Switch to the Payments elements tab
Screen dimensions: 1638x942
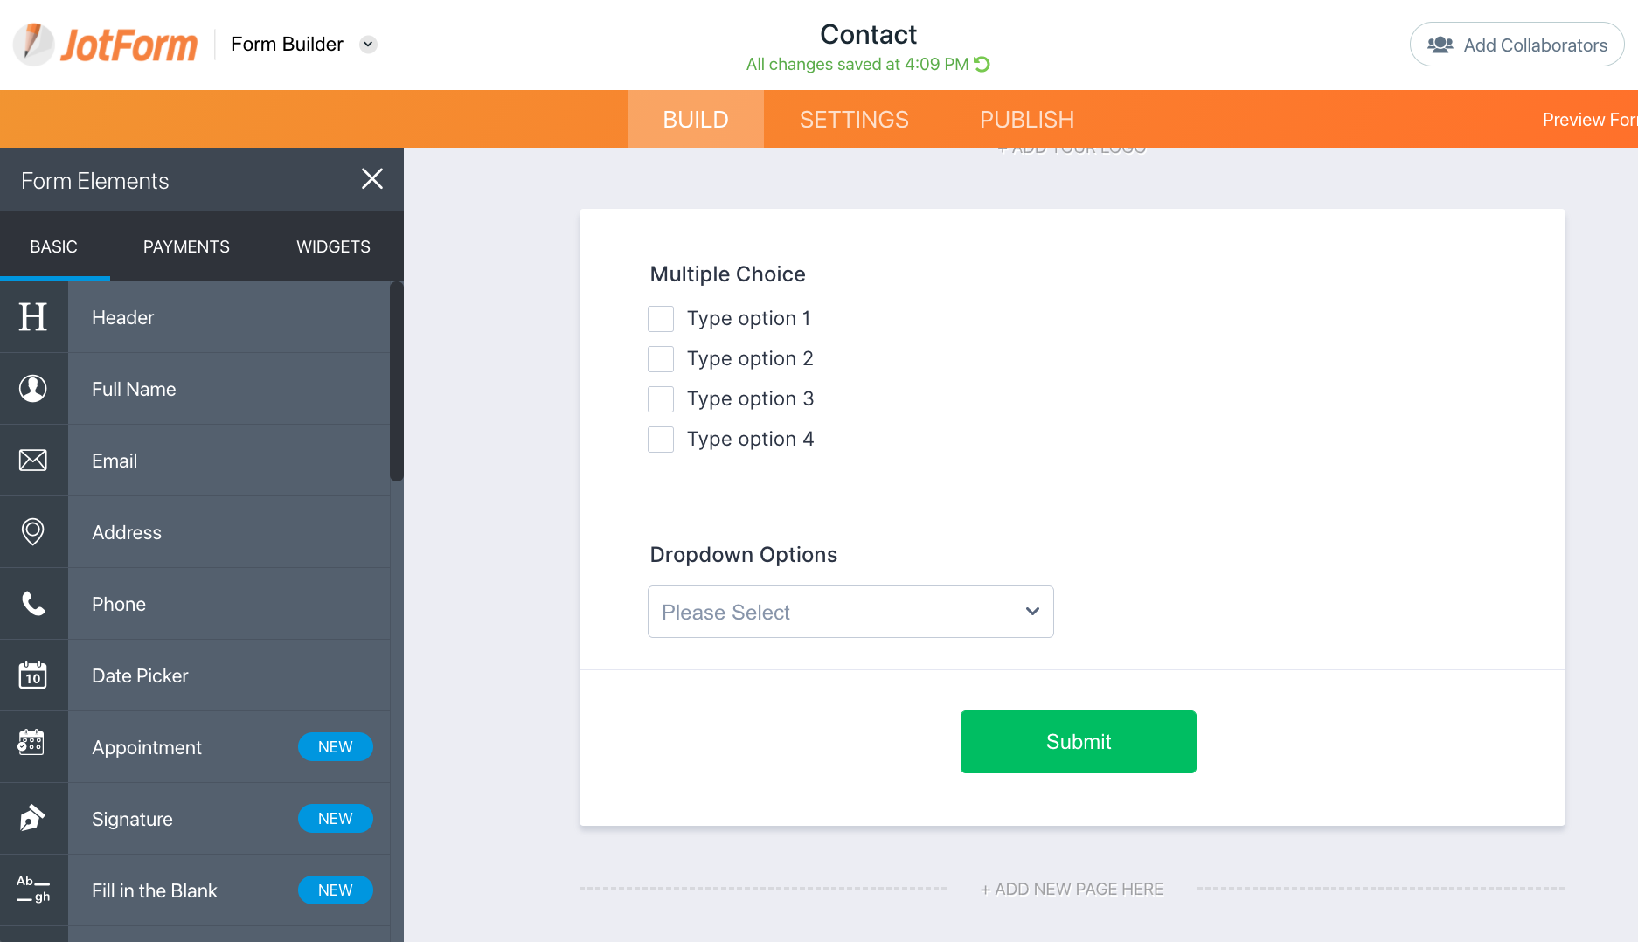tap(186, 247)
